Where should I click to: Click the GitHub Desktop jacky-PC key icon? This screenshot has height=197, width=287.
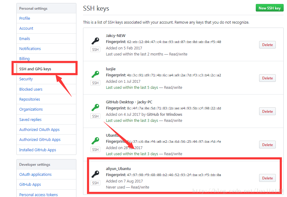95,108
